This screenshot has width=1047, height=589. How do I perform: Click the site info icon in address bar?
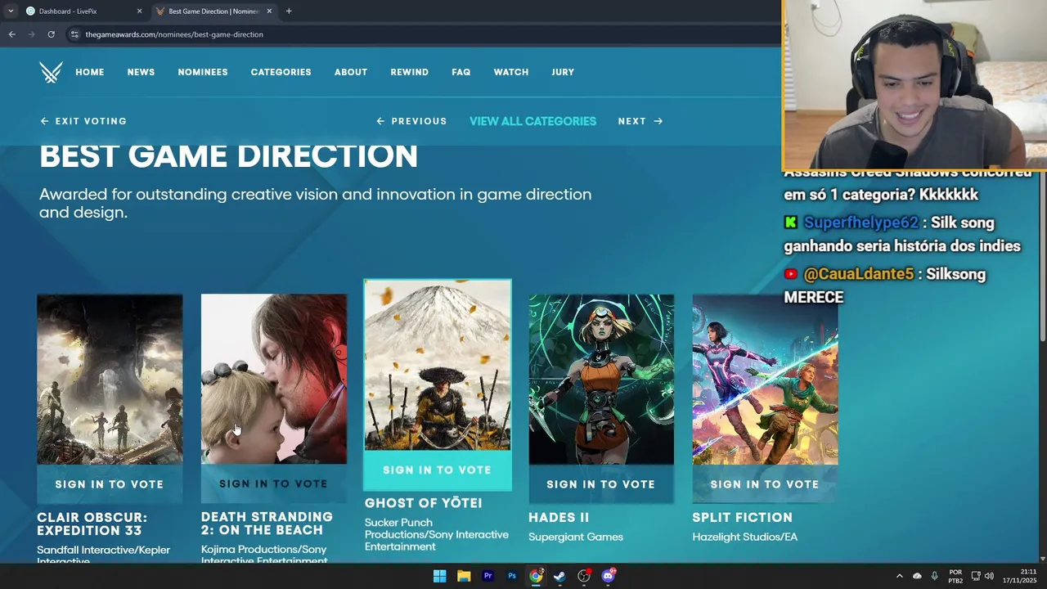74,34
